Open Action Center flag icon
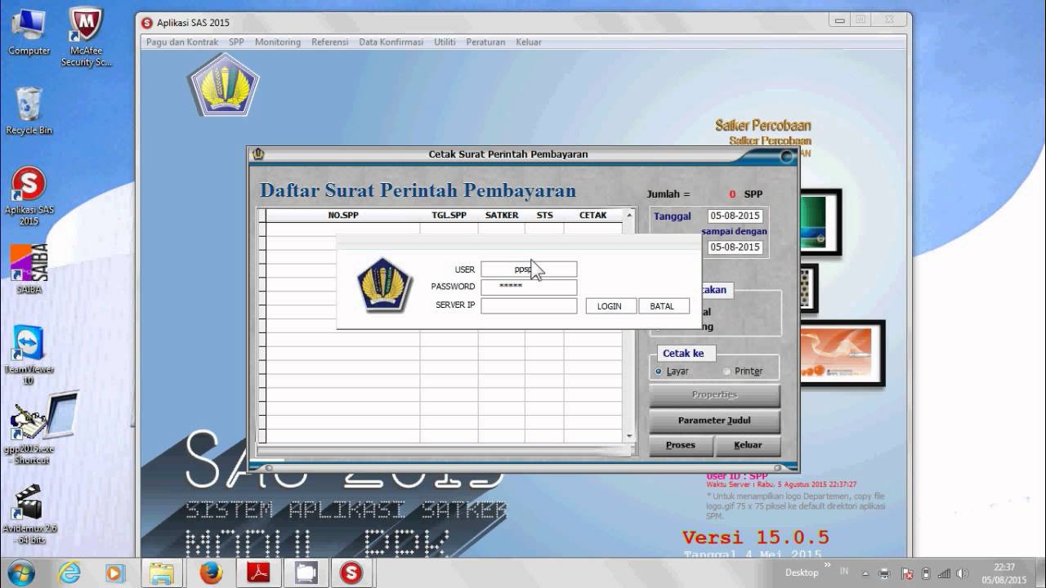1046x588 pixels. point(906,573)
